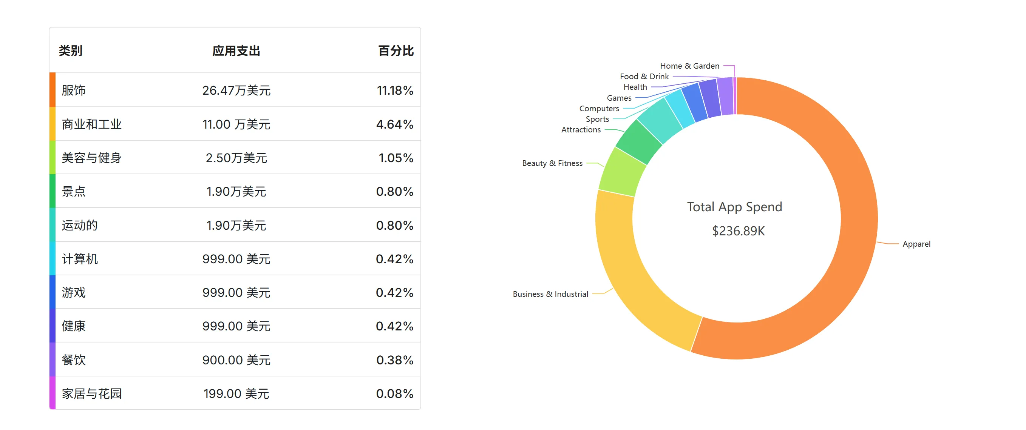Click the yellow swatch beside 商业和工业
This screenshot has width=1026, height=430.
click(x=52, y=124)
